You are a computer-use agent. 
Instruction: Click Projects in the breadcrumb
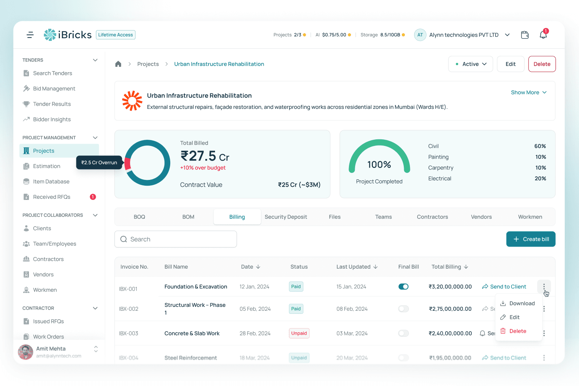pyautogui.click(x=148, y=64)
